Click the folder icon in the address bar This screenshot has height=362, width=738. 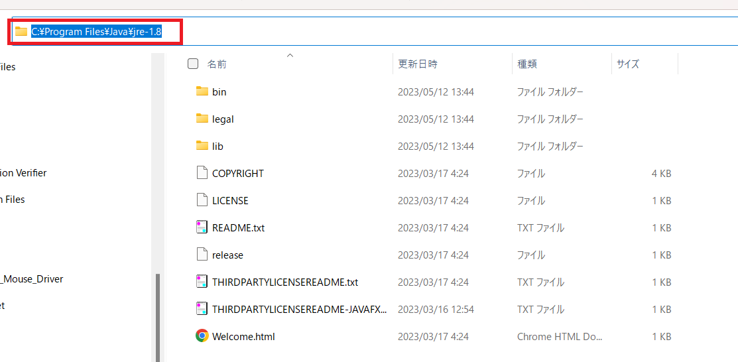[x=21, y=32]
